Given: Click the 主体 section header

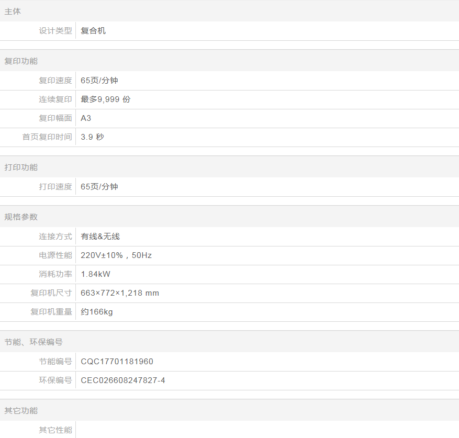Looking at the screenshot, I should (13, 12).
